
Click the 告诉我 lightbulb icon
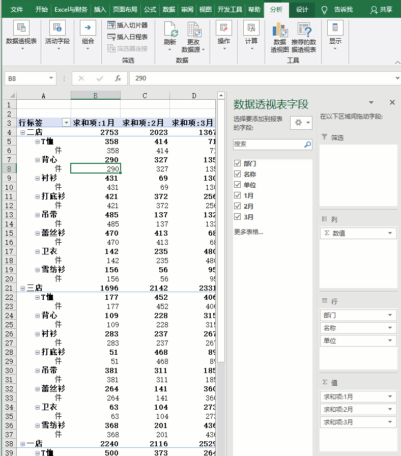click(x=324, y=10)
